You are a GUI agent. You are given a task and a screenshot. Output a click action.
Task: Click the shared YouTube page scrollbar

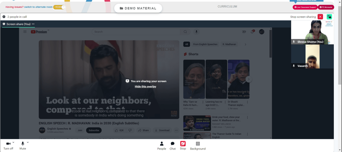click(271, 44)
